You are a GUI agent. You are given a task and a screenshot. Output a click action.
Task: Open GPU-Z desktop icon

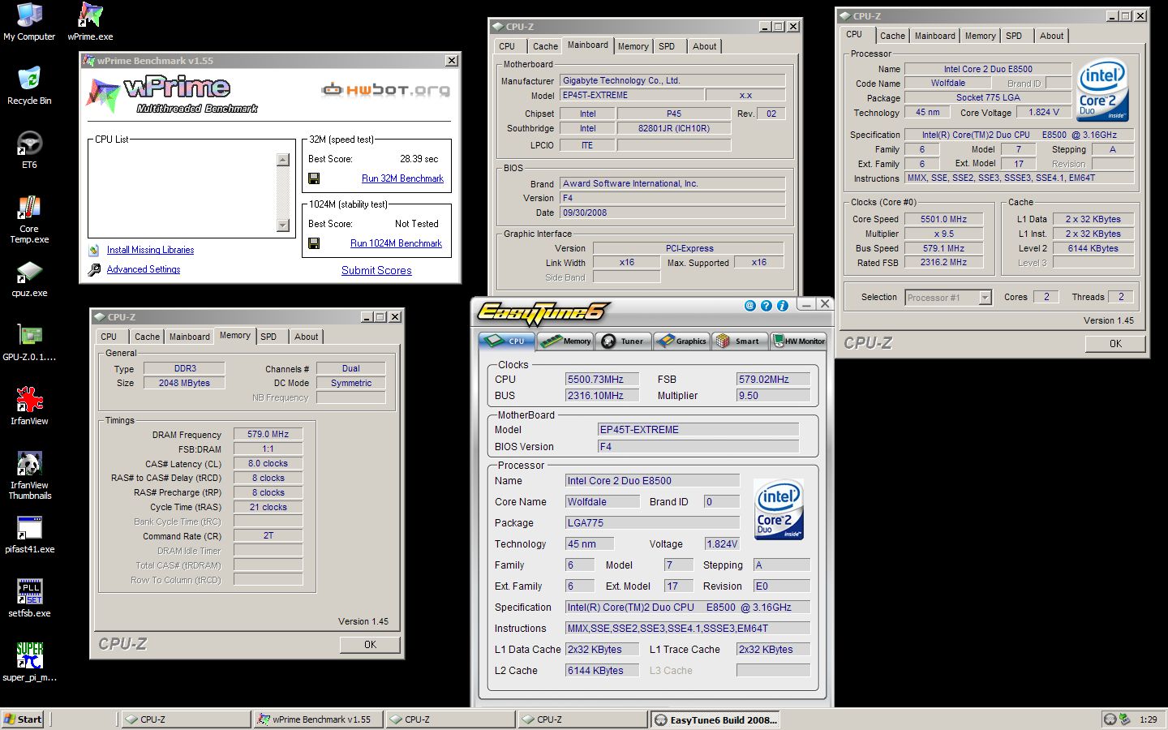tap(29, 343)
